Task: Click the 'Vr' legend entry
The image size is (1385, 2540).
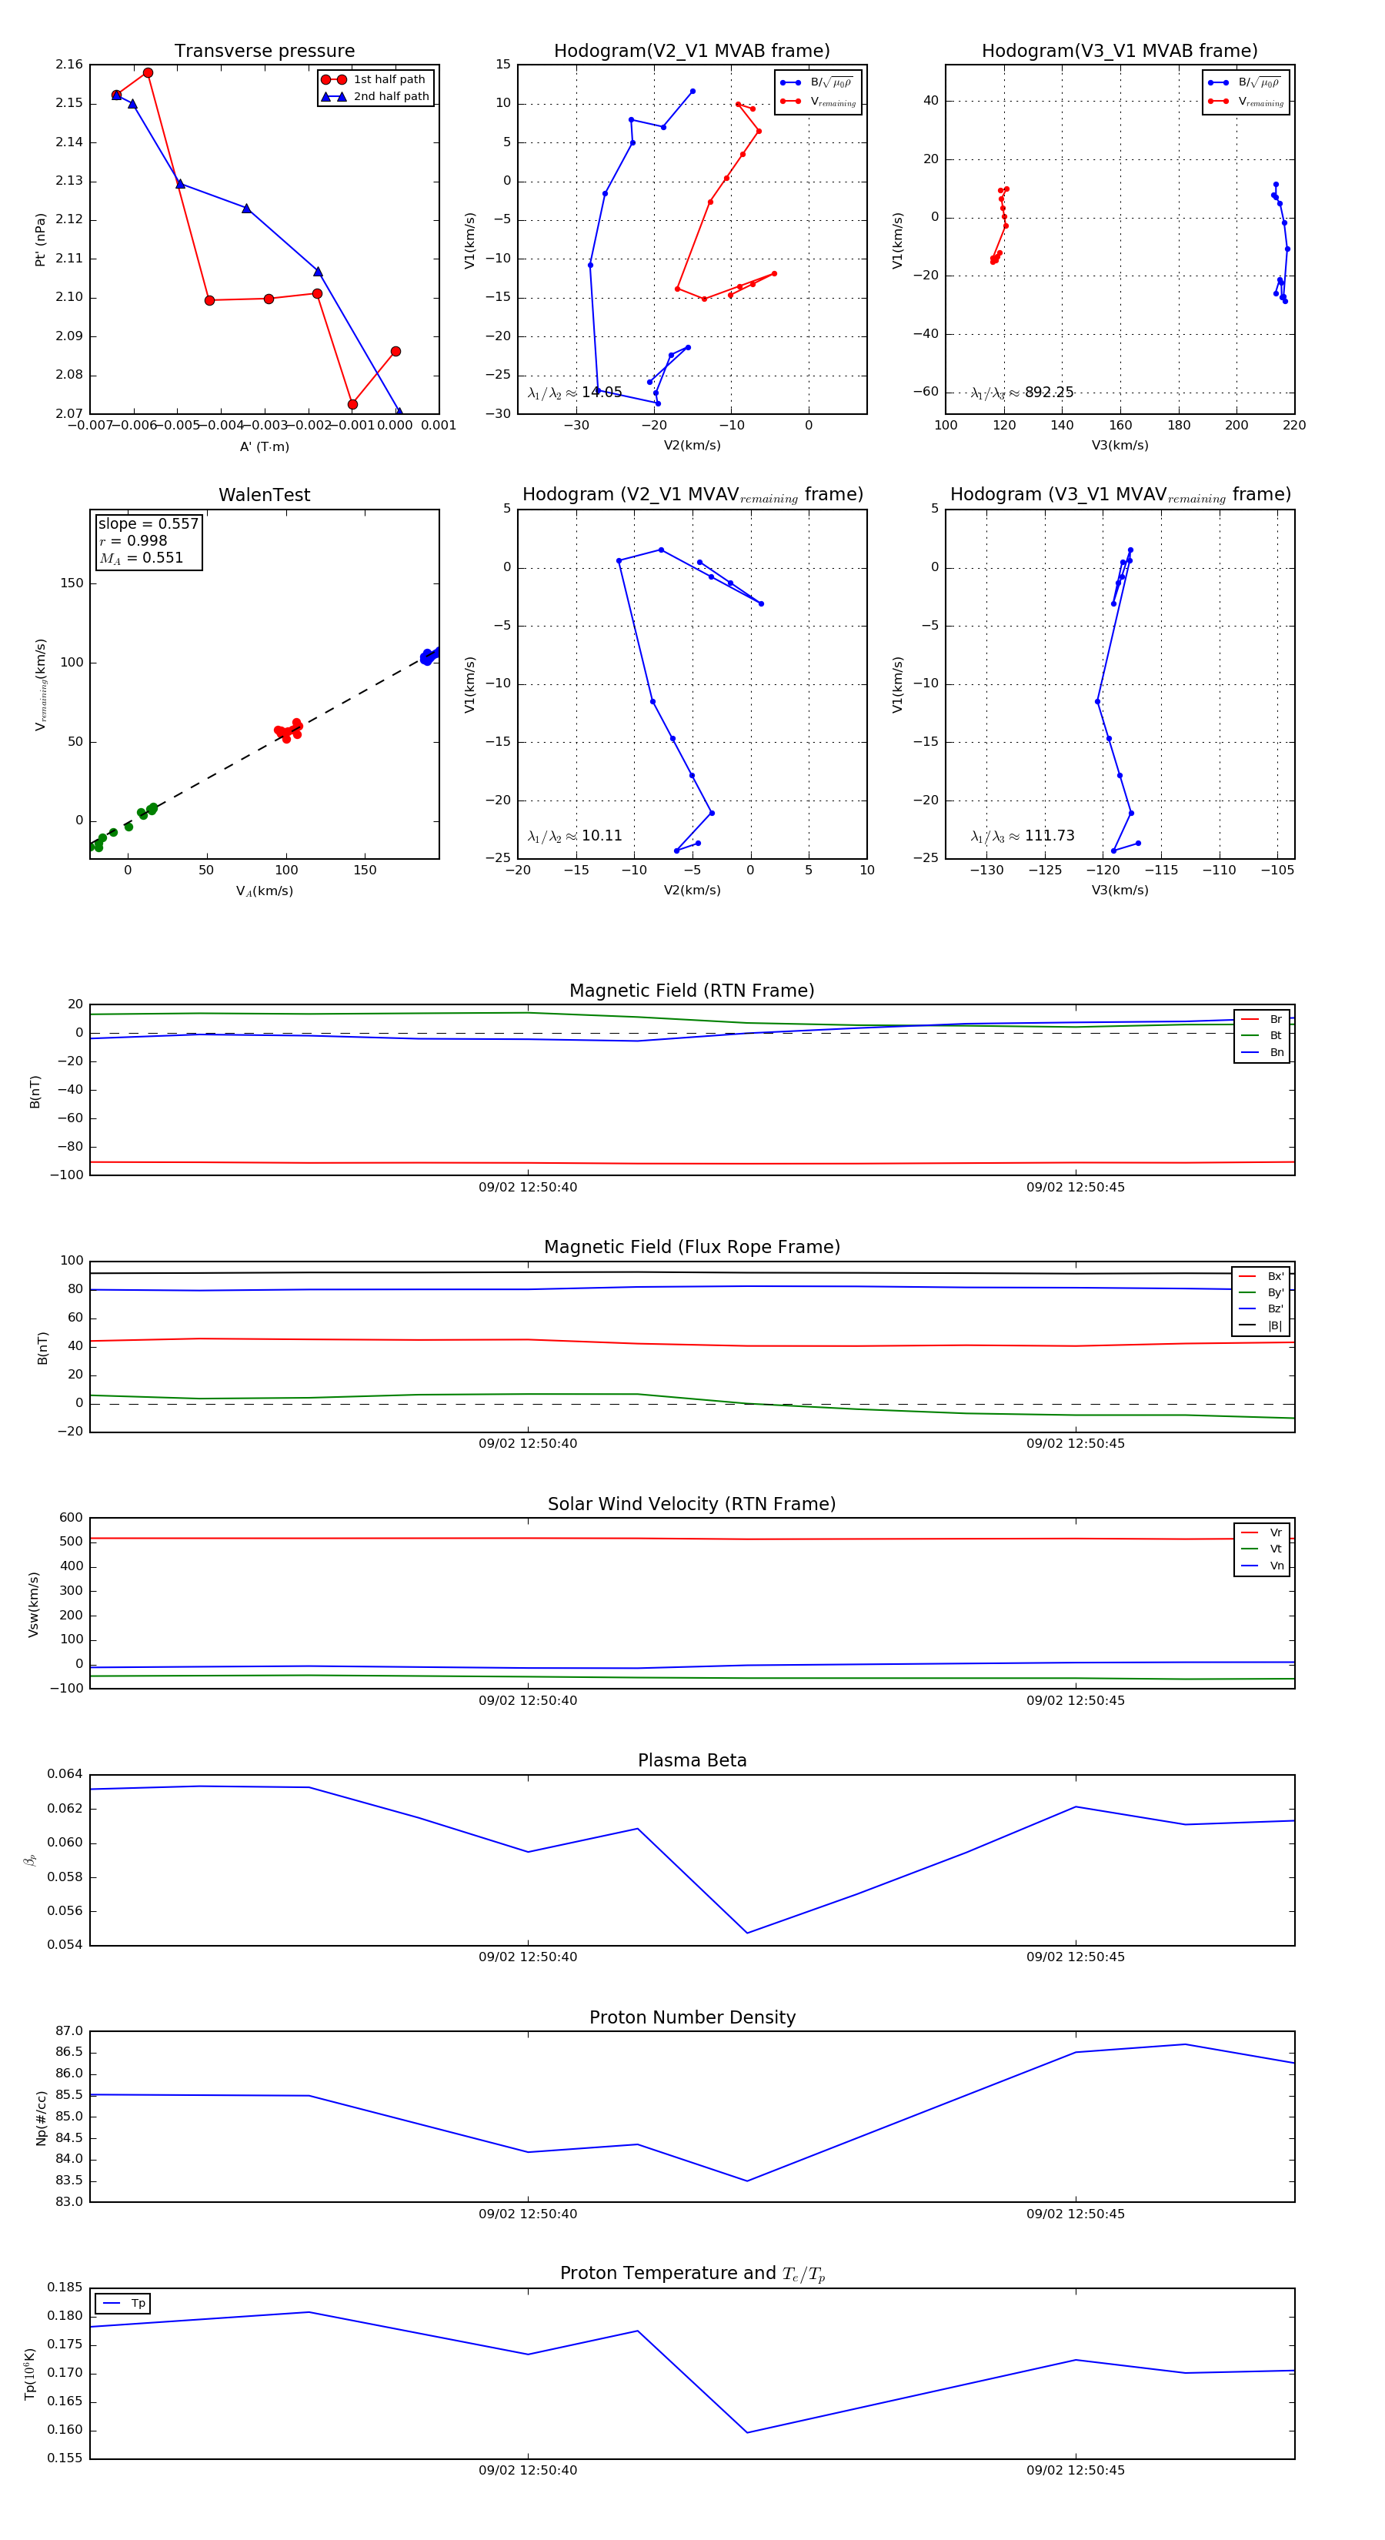Action: click(1262, 1533)
